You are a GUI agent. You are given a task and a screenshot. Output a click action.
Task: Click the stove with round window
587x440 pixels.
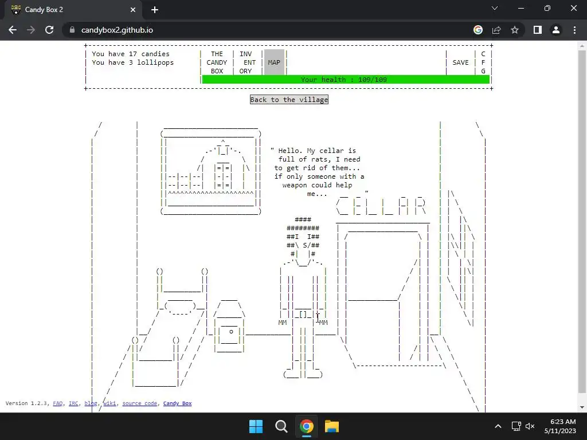(x=229, y=325)
